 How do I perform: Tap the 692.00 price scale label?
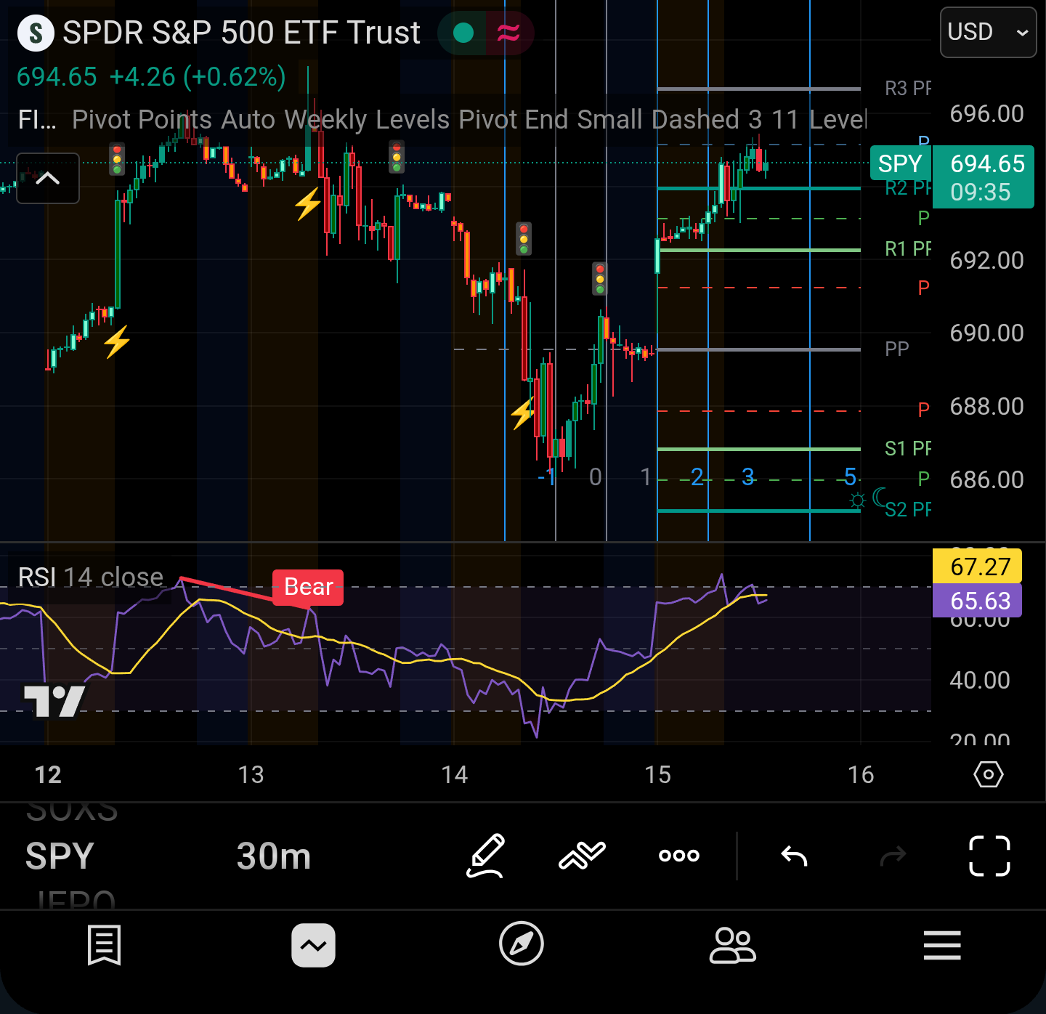coord(986,261)
